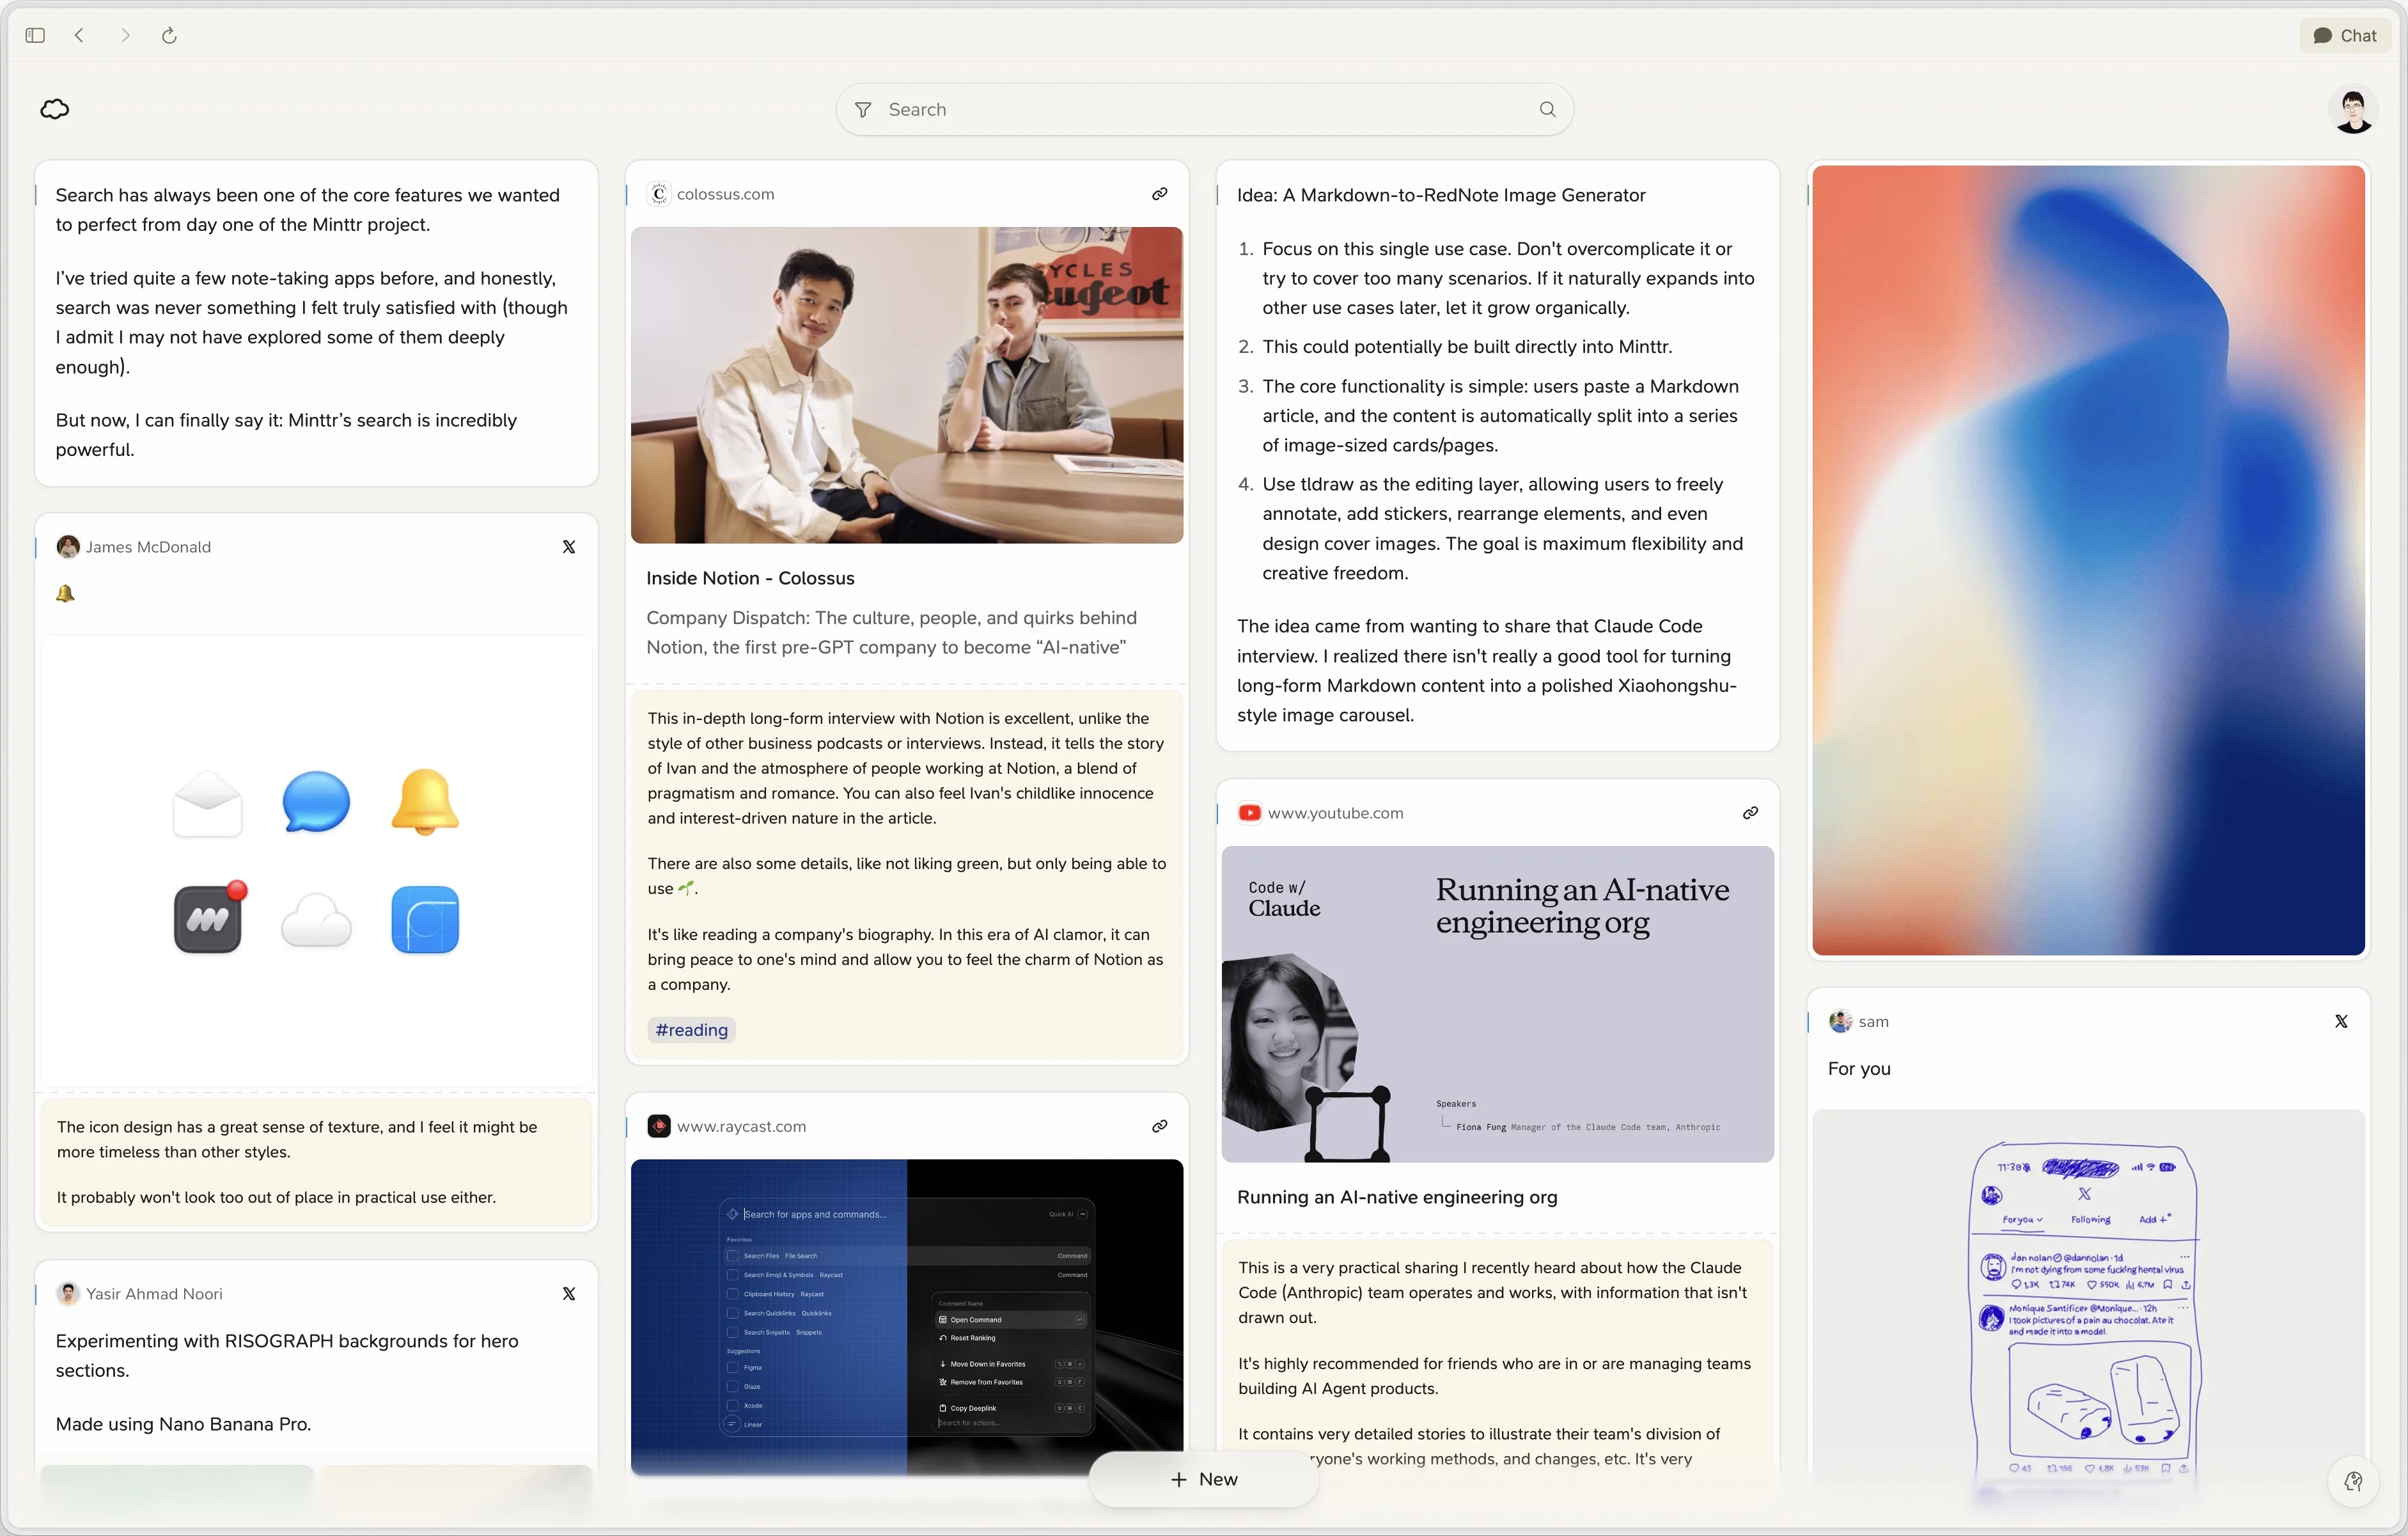Click the colossus.com source label
This screenshot has height=1536, width=2408.
(x=725, y=194)
